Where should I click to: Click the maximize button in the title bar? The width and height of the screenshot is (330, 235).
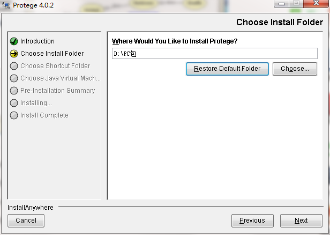pos(295,4)
